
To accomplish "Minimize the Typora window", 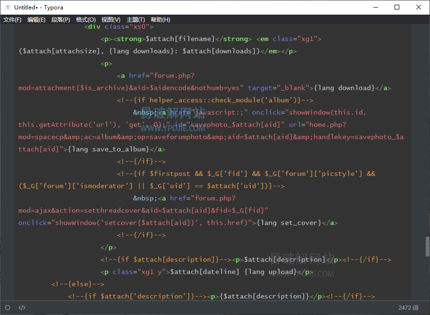I will coord(376,7).
